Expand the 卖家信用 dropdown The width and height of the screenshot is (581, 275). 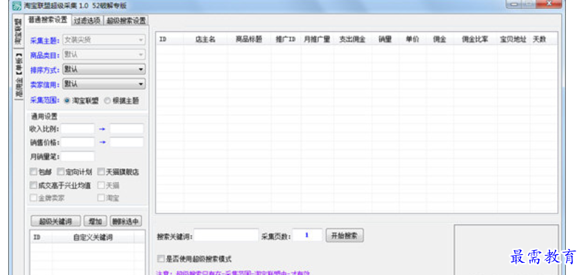(104, 84)
